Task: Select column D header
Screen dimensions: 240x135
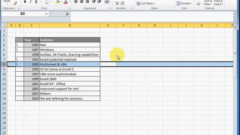Action: 70,25
